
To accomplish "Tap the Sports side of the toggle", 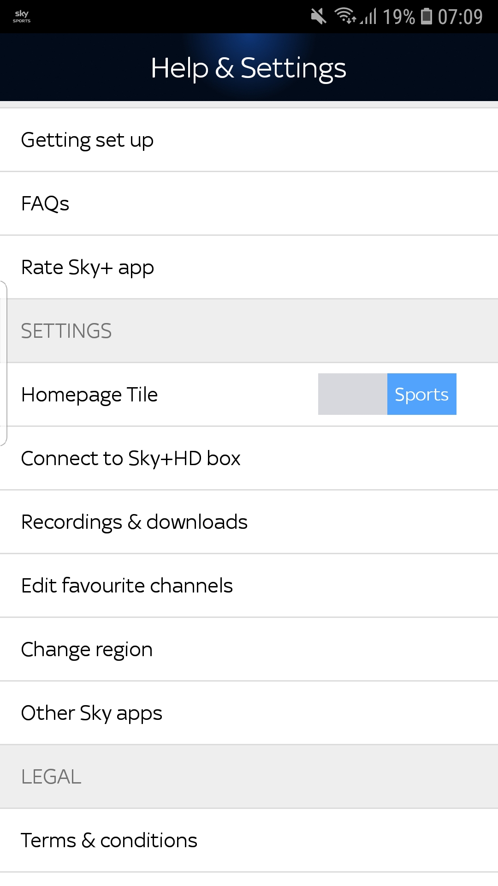I will [421, 394].
